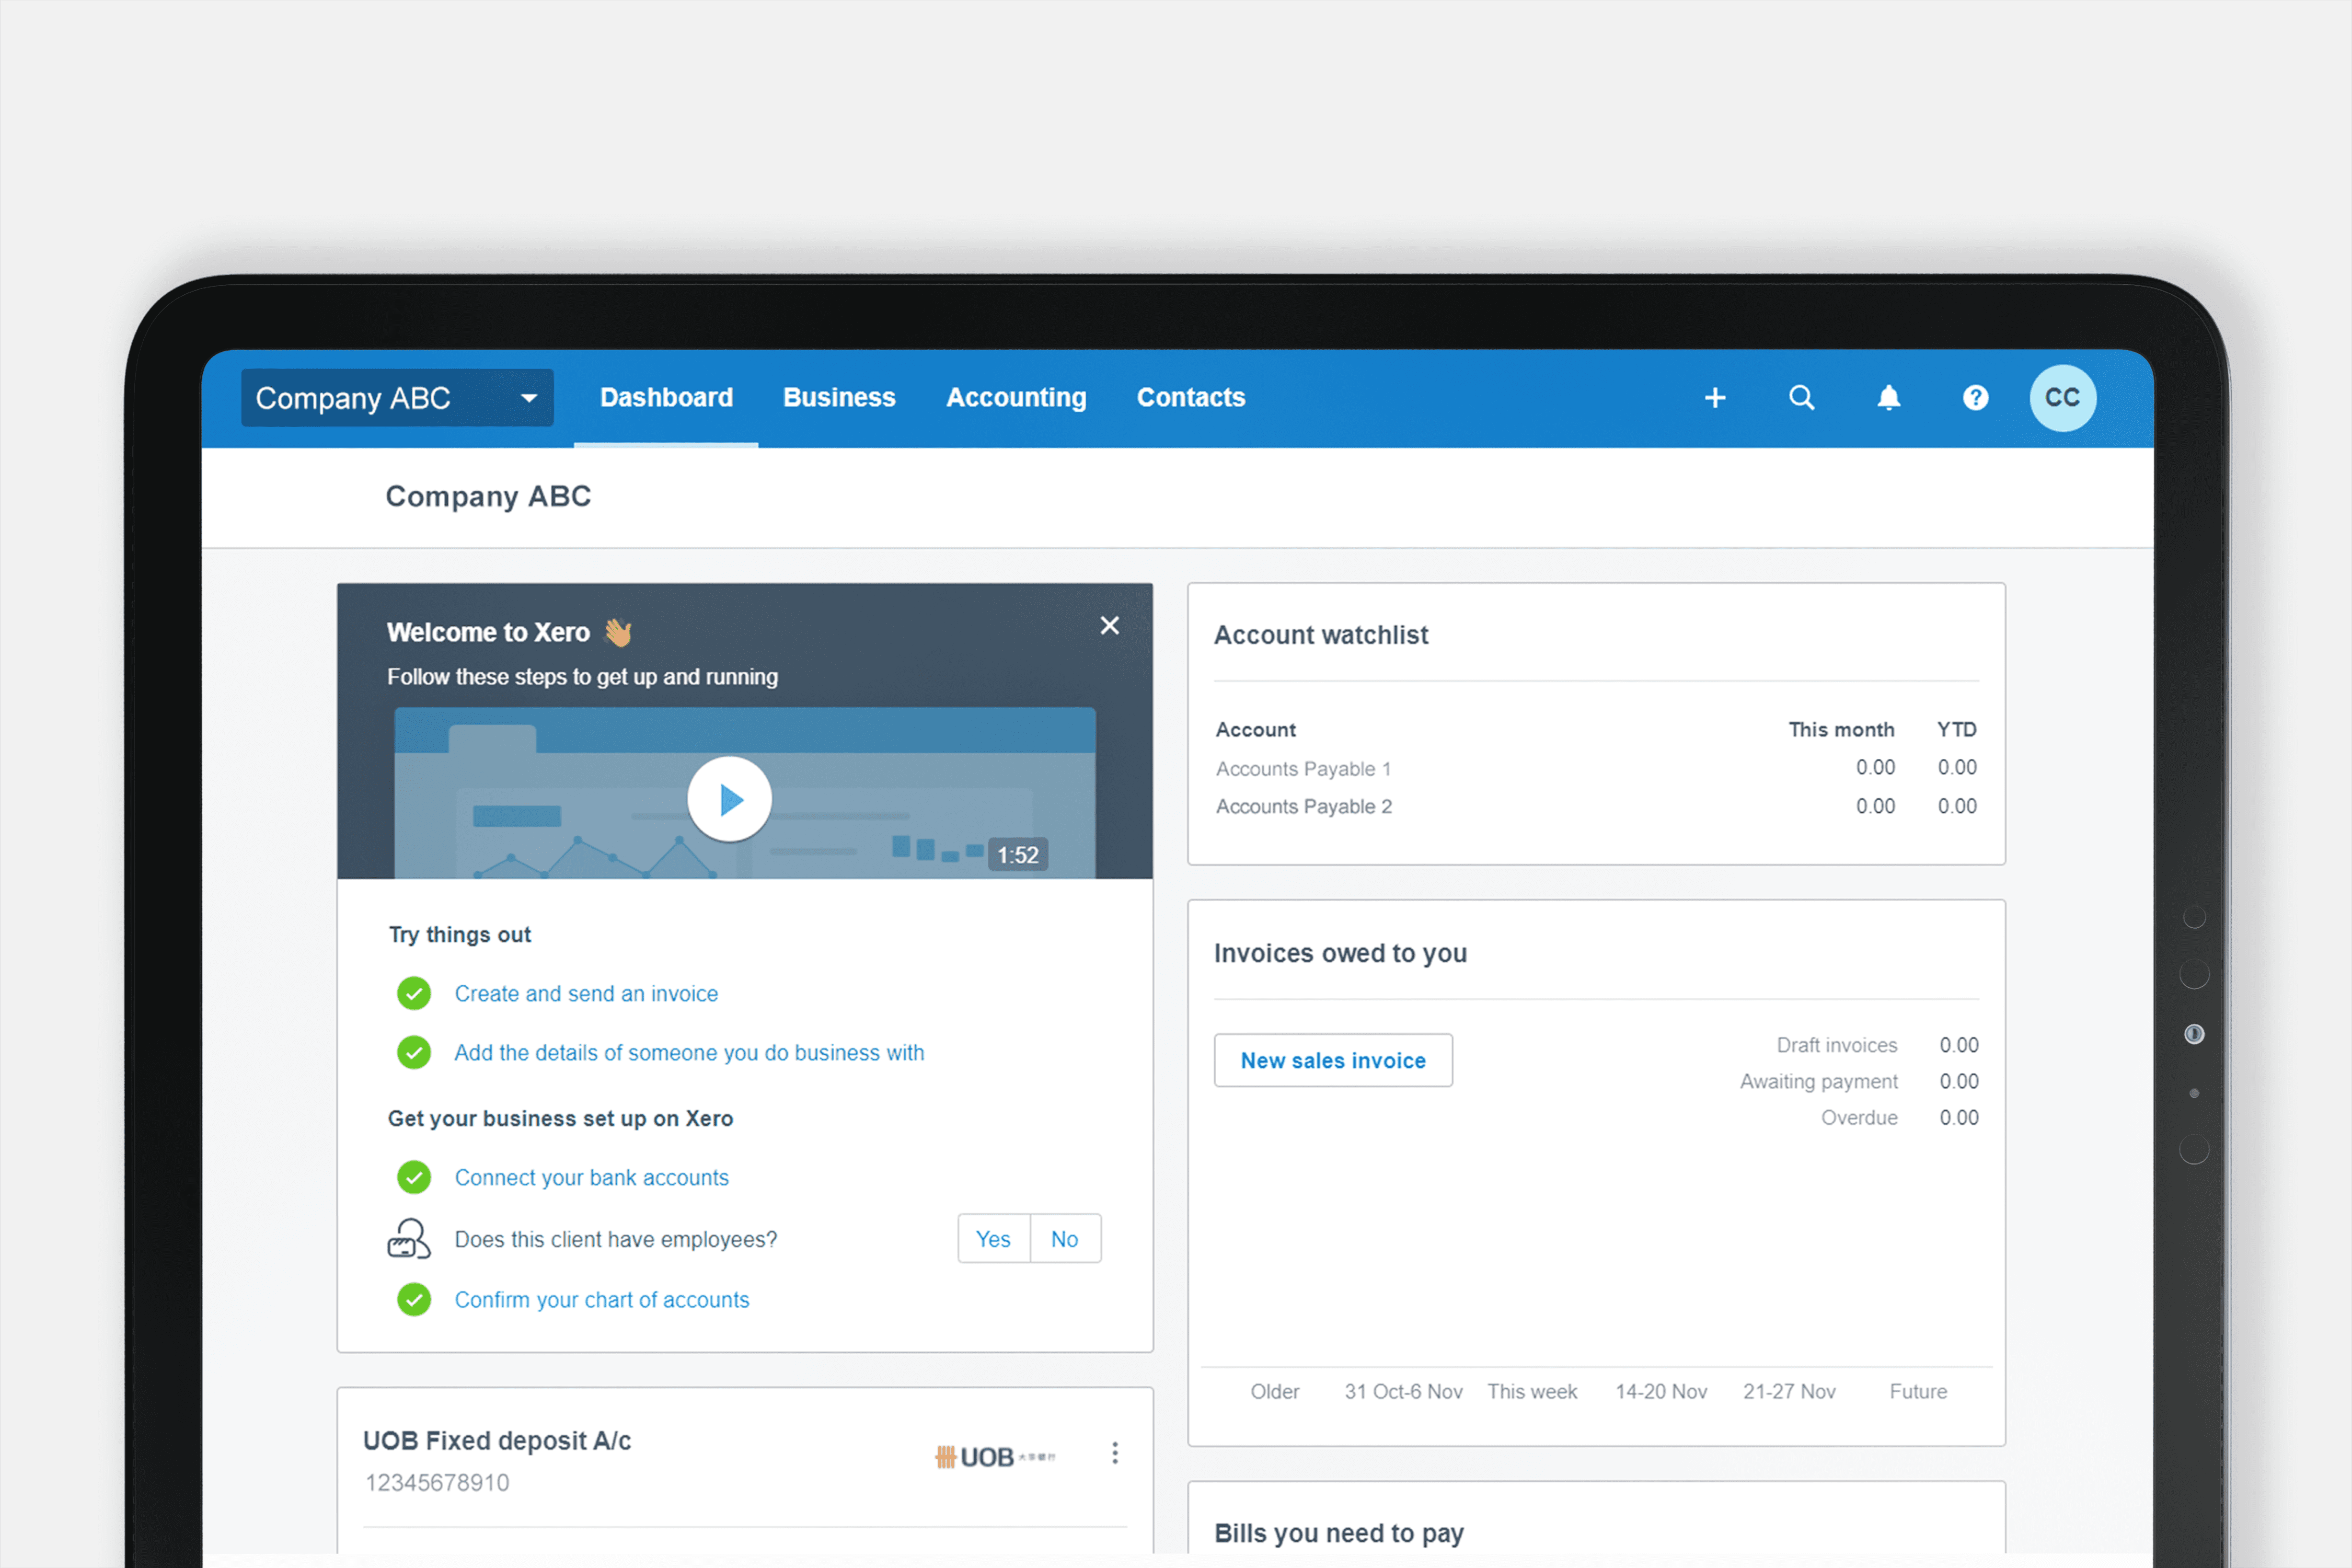Expand the Company ABC organisation dropdown
Screen dimensions: 2352x1568
click(397, 398)
